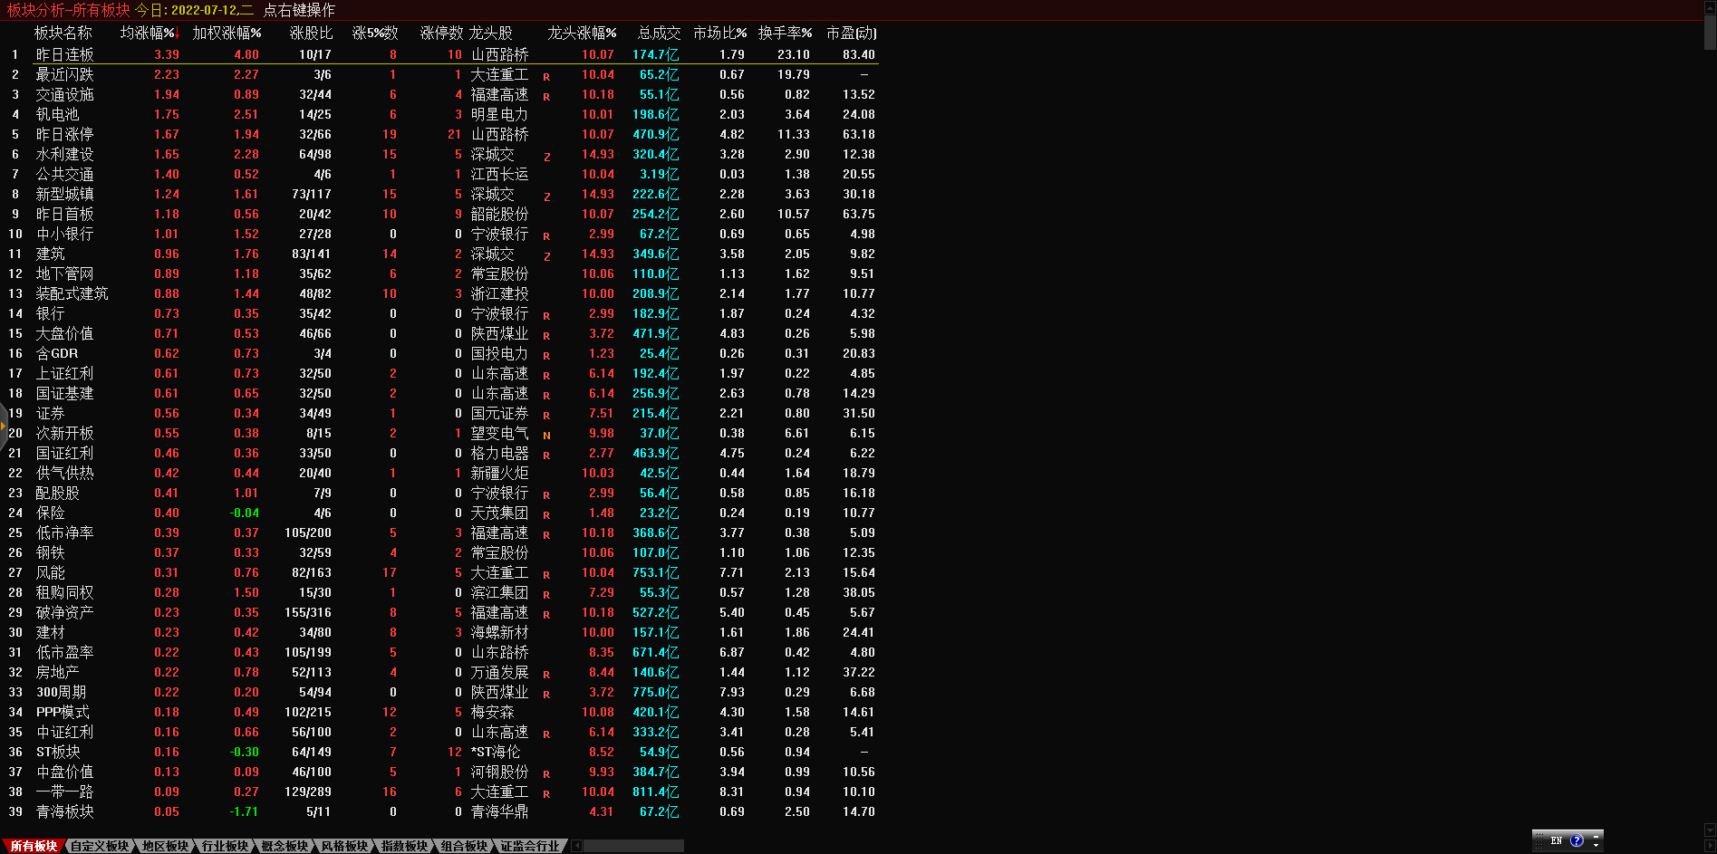1717x854 pixels.
Task: Click the EN language indicator
Action: pyautogui.click(x=1557, y=840)
